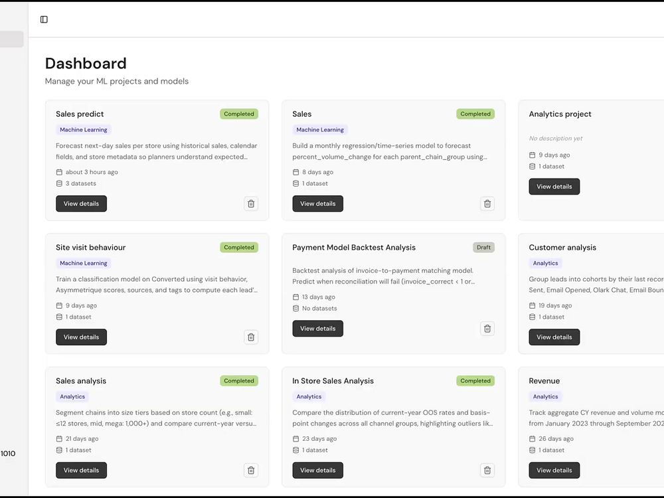664x498 pixels.
Task: View details of Payment Model Backtest Analysis
Action: [317, 329]
